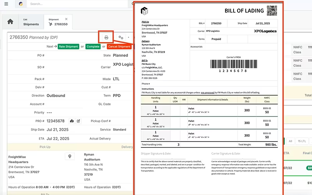Click the 15 LTL filter button
The width and height of the screenshot is (312, 195).
click(302, 141)
